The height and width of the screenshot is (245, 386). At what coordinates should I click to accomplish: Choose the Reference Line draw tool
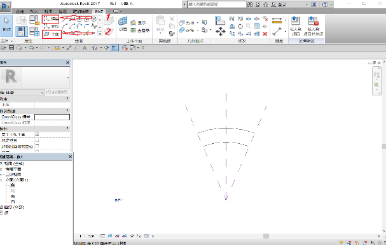52,26
